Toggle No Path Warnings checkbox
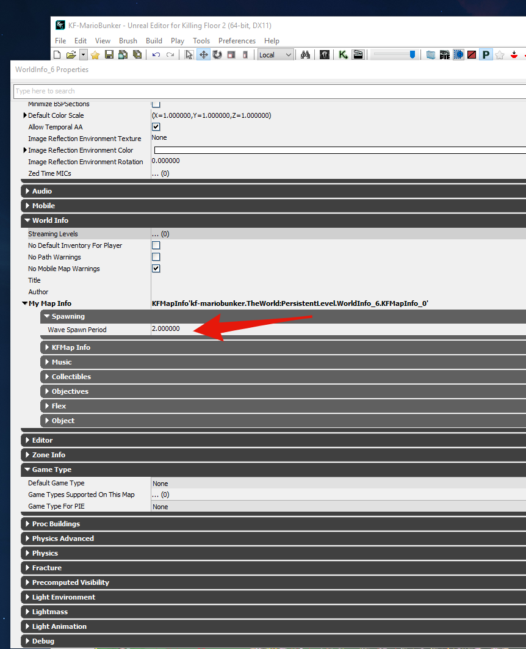Screen dimensions: 526x649 pyautogui.click(x=156, y=256)
